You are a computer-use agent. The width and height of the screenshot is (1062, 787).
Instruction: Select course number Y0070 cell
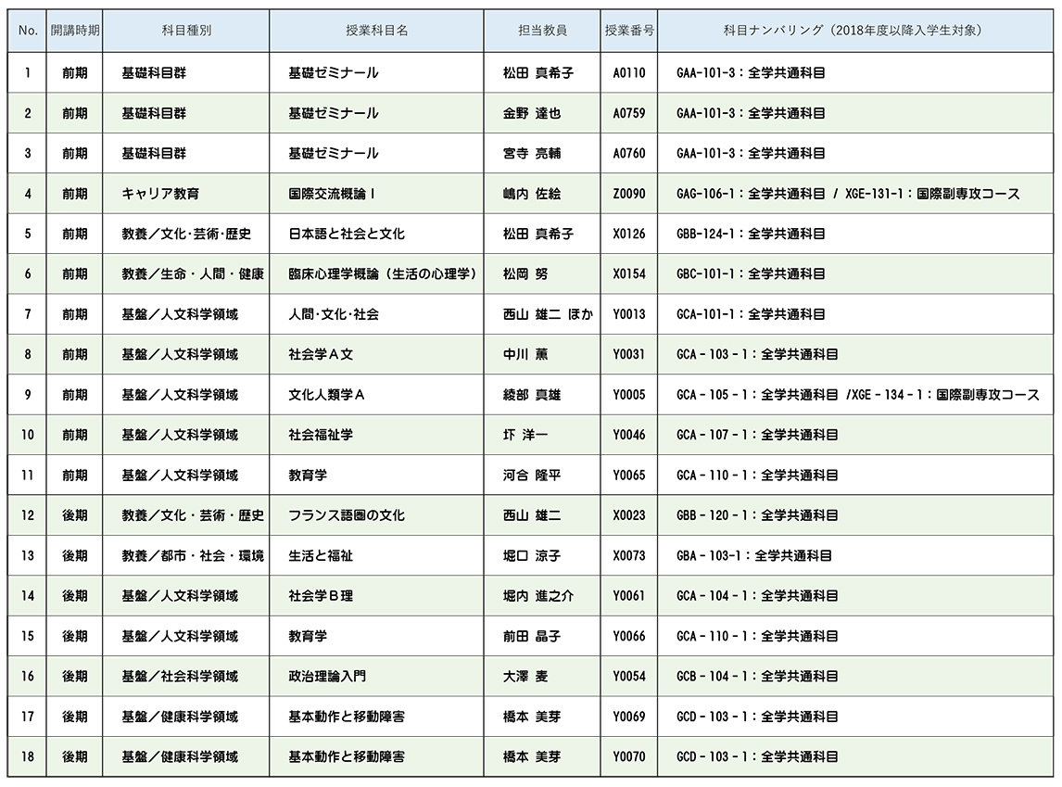pyautogui.click(x=629, y=757)
